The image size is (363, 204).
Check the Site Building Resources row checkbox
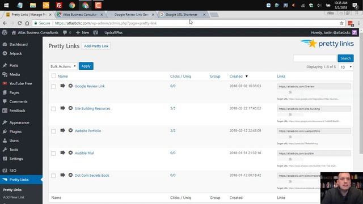[x=53, y=109]
